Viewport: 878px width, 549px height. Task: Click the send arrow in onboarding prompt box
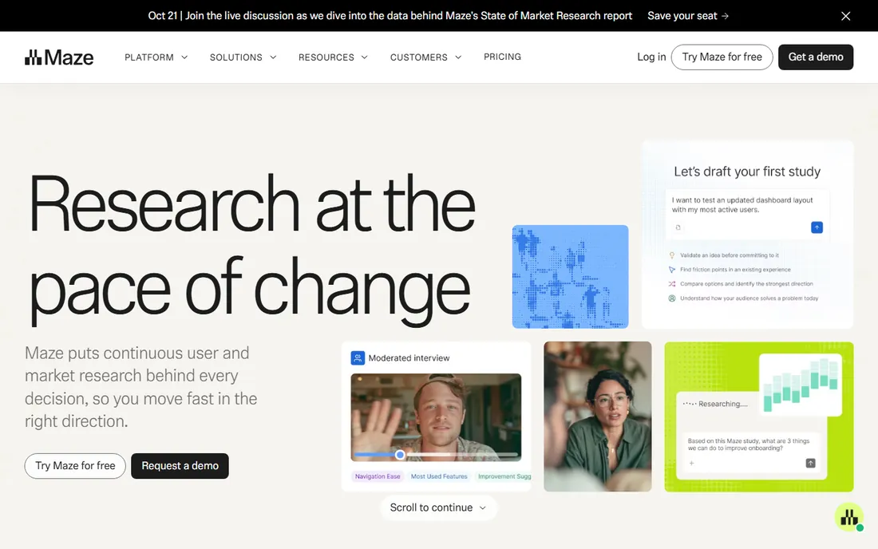coord(810,463)
